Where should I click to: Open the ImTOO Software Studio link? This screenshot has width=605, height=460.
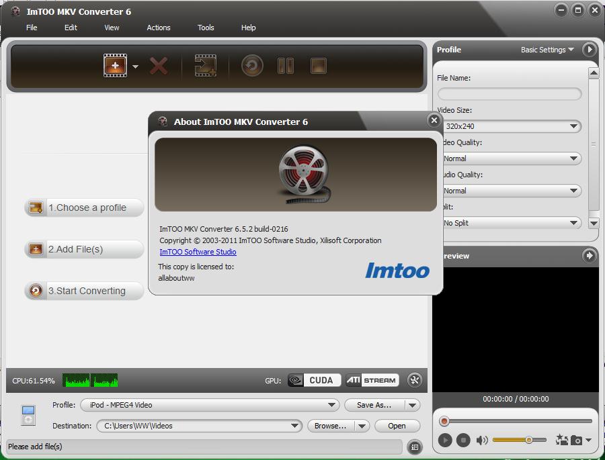[198, 252]
